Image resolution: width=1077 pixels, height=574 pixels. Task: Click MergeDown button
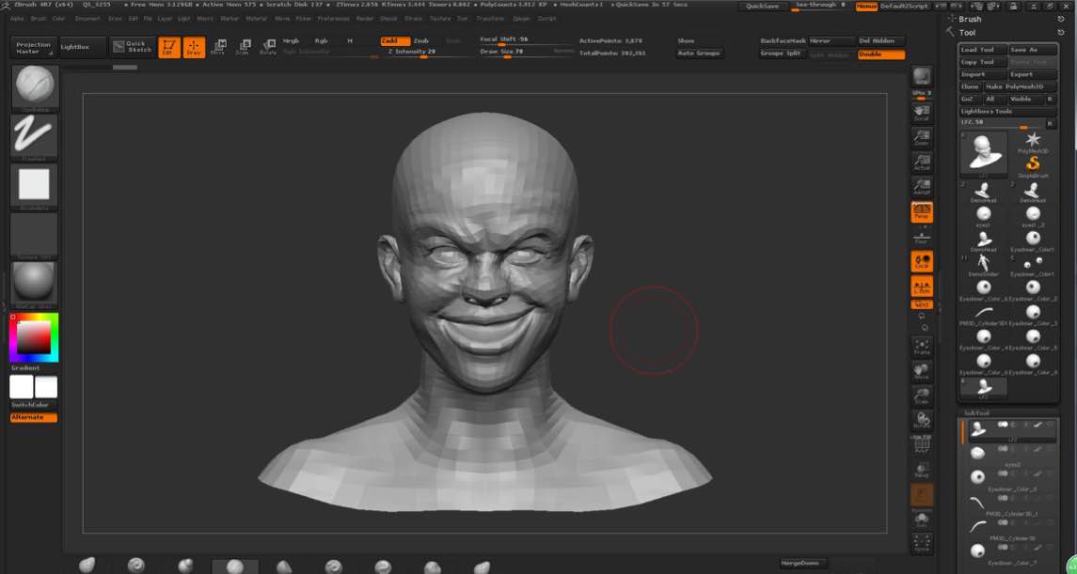coord(803,563)
